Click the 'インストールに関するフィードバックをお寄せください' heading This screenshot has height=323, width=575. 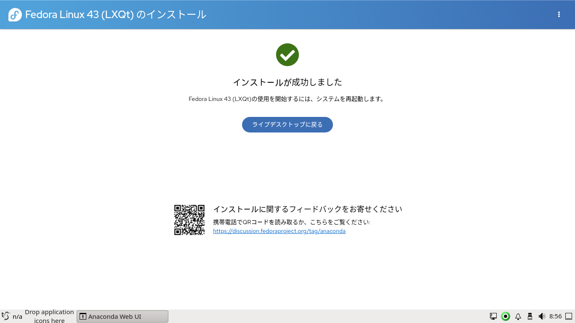click(308, 209)
